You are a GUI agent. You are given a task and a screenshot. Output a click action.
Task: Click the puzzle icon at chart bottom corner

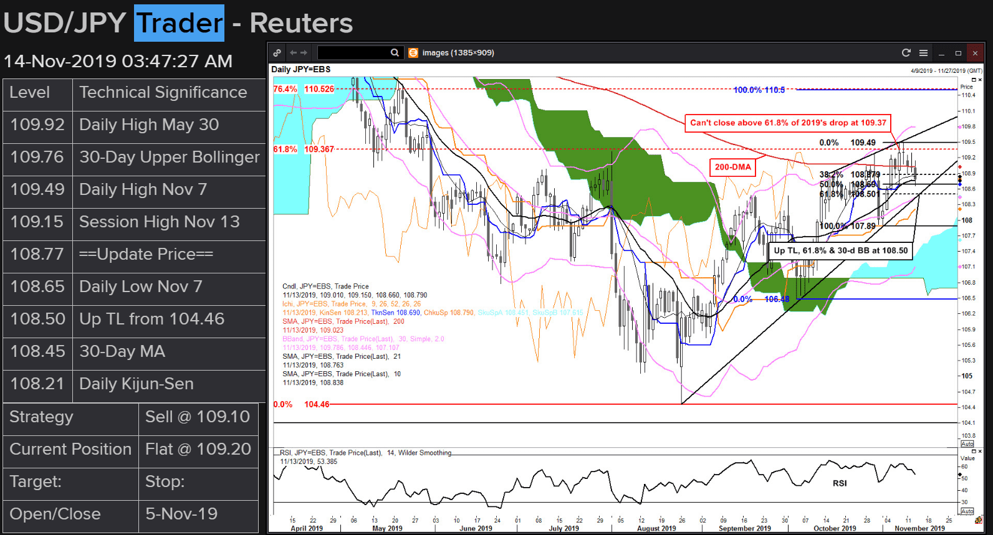(x=979, y=520)
